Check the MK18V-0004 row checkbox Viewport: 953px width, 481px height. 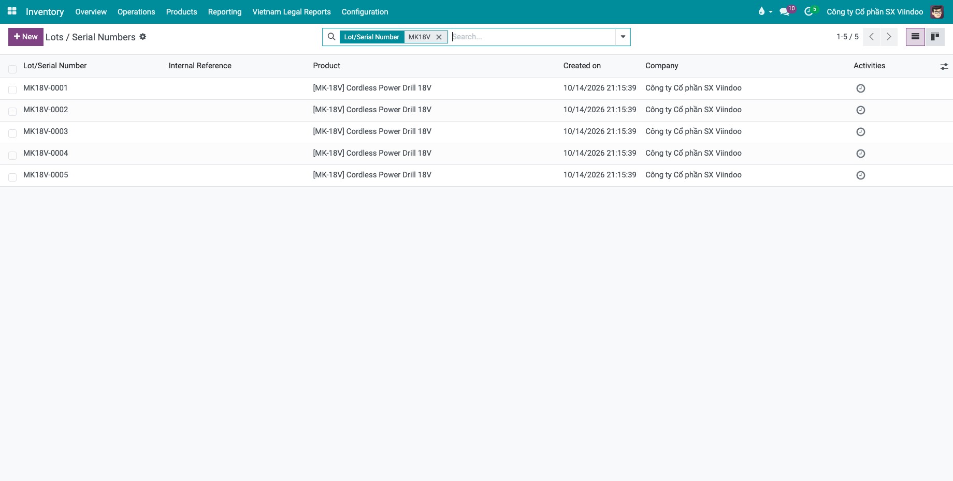12,155
